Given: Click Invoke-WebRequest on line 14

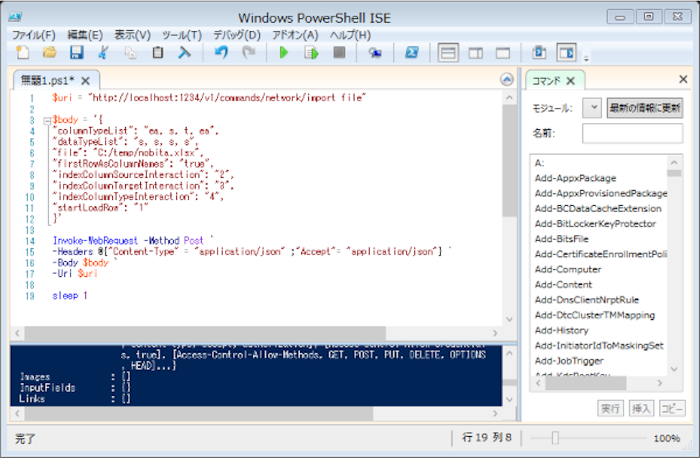Looking at the screenshot, I should point(95,241).
